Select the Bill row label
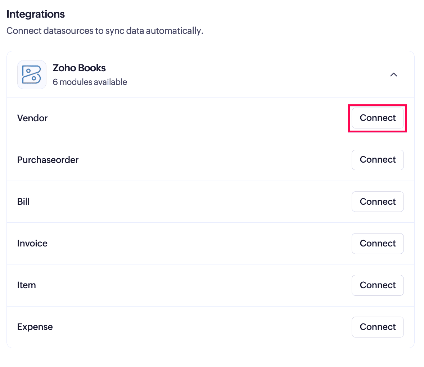This screenshot has height=367, width=424. 23,201
